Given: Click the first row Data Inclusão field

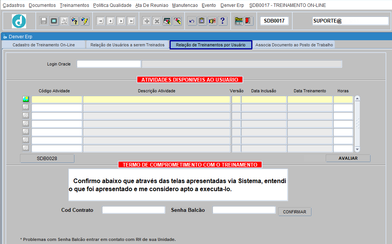Looking at the screenshot, I should point(264,99).
